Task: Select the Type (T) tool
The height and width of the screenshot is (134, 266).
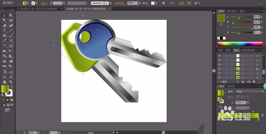Action: [x=5, y=31]
